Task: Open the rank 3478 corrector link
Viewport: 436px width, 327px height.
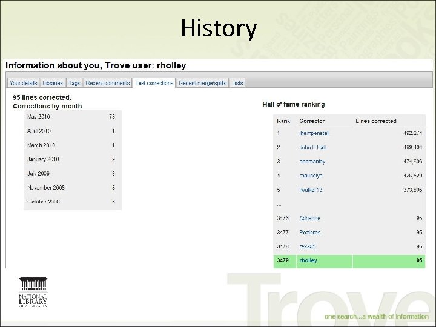Action: point(307,246)
